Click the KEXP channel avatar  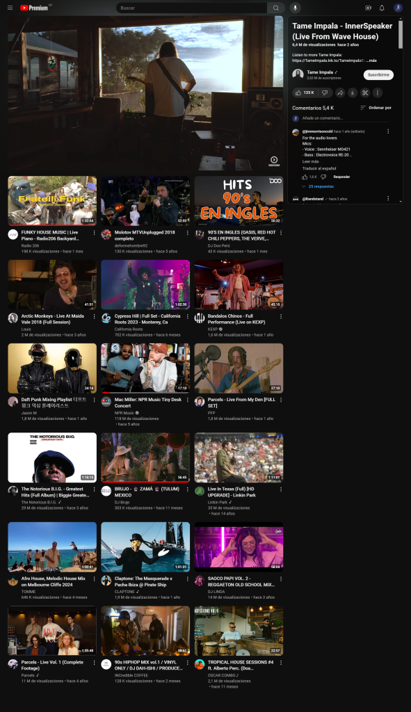tap(200, 318)
